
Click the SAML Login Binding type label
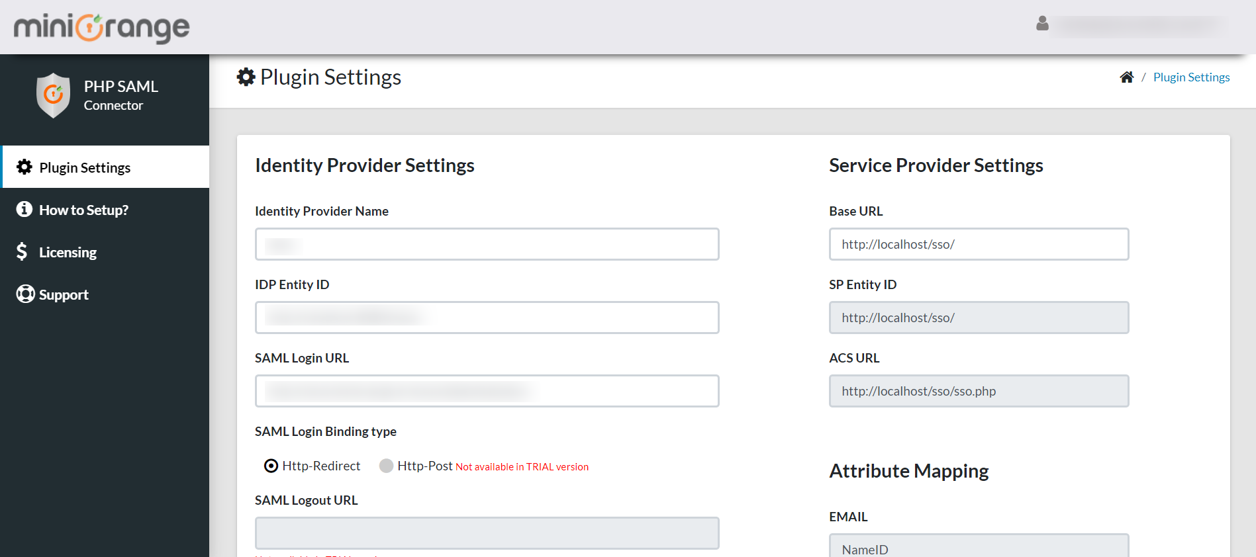pos(326,431)
